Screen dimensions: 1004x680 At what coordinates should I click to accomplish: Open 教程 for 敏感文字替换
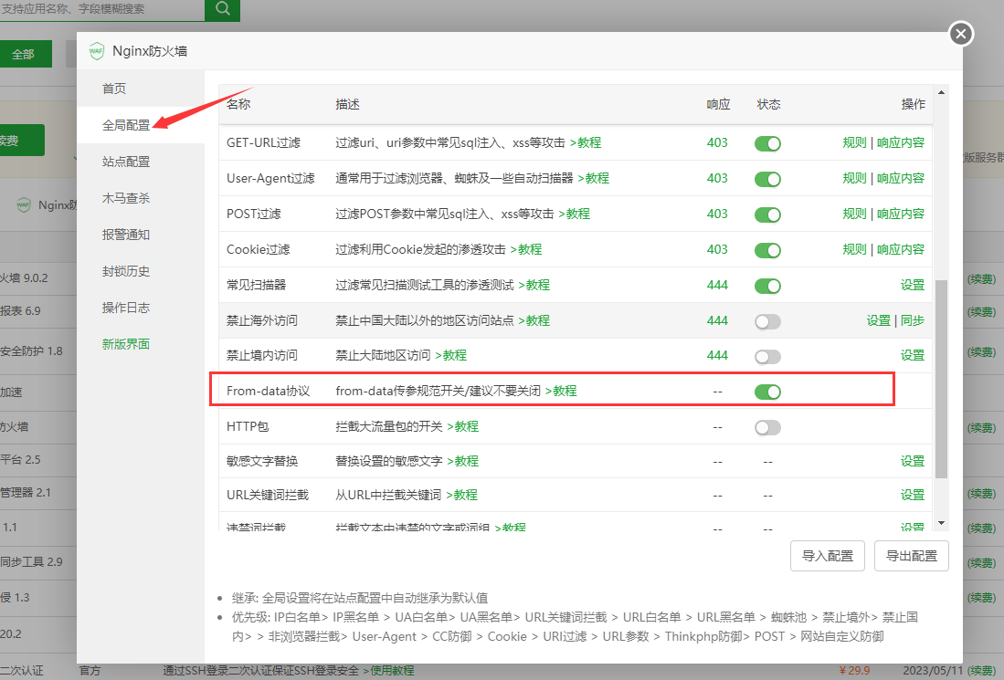click(x=463, y=461)
